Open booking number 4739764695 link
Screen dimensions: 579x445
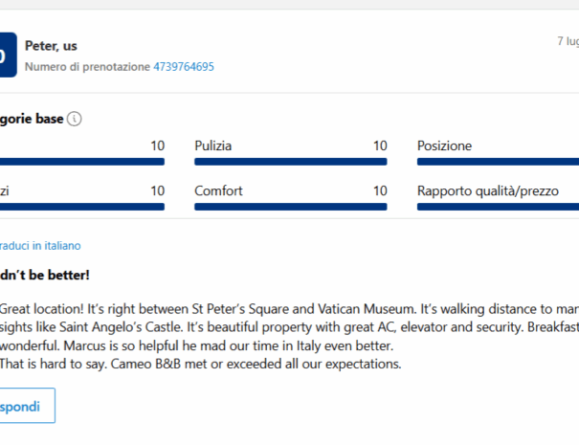pos(184,67)
